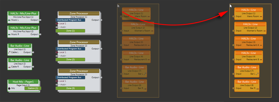The image size is (279, 102).
Task: Click the Music L Euroblock connector icon
Action: tap(9, 20)
